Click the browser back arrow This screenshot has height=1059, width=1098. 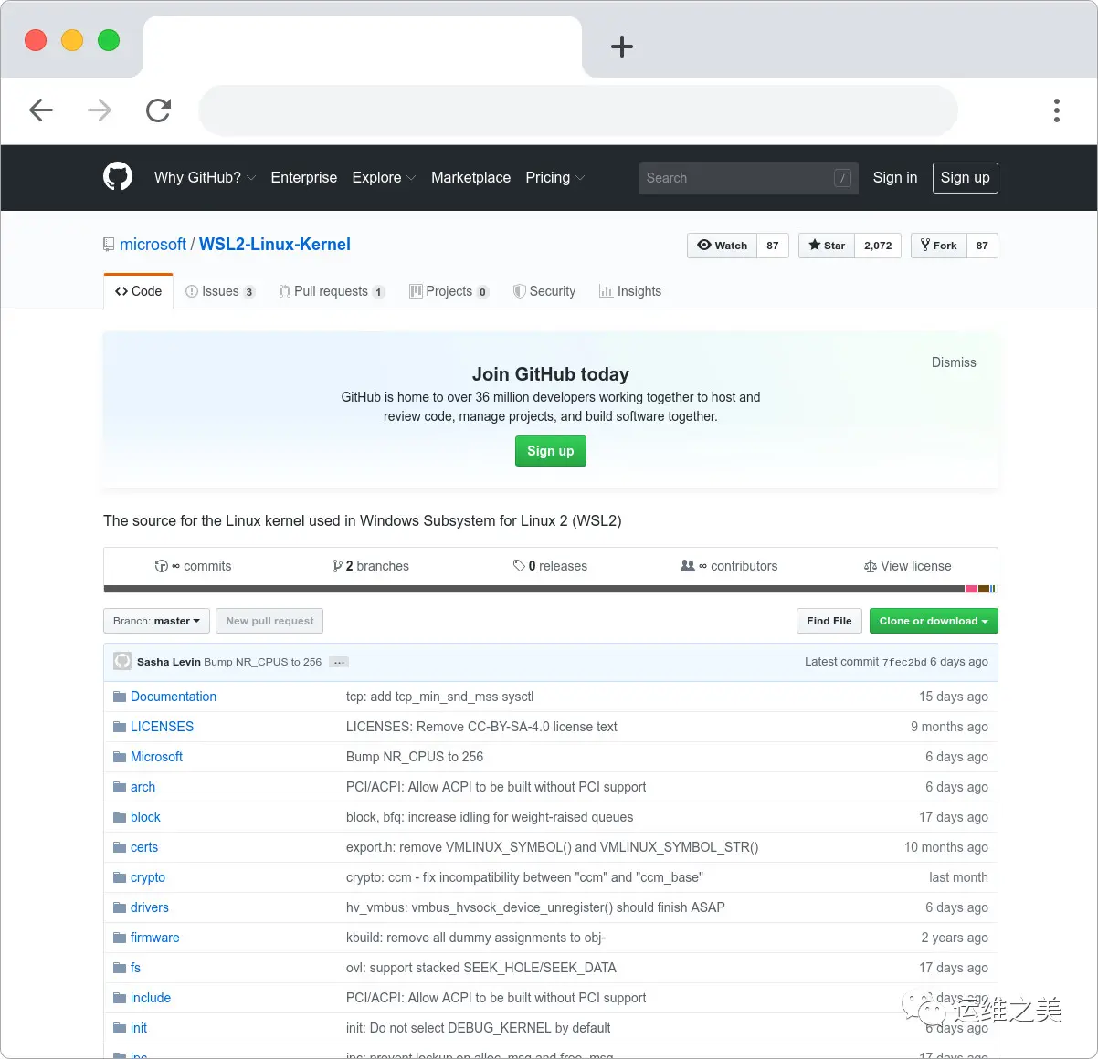tap(41, 110)
